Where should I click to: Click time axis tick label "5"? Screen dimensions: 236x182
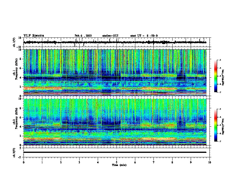coord(117,162)
